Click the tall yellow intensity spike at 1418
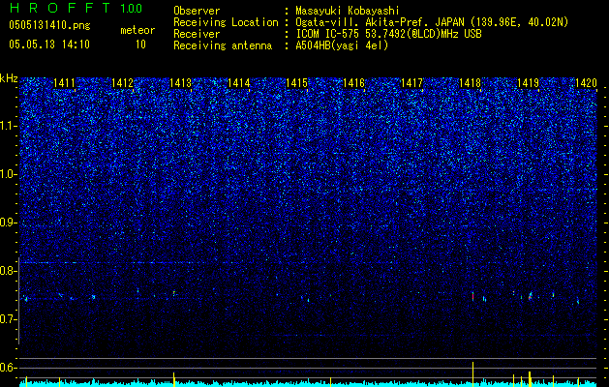Viewport: 609px width, 387px height. click(x=472, y=373)
